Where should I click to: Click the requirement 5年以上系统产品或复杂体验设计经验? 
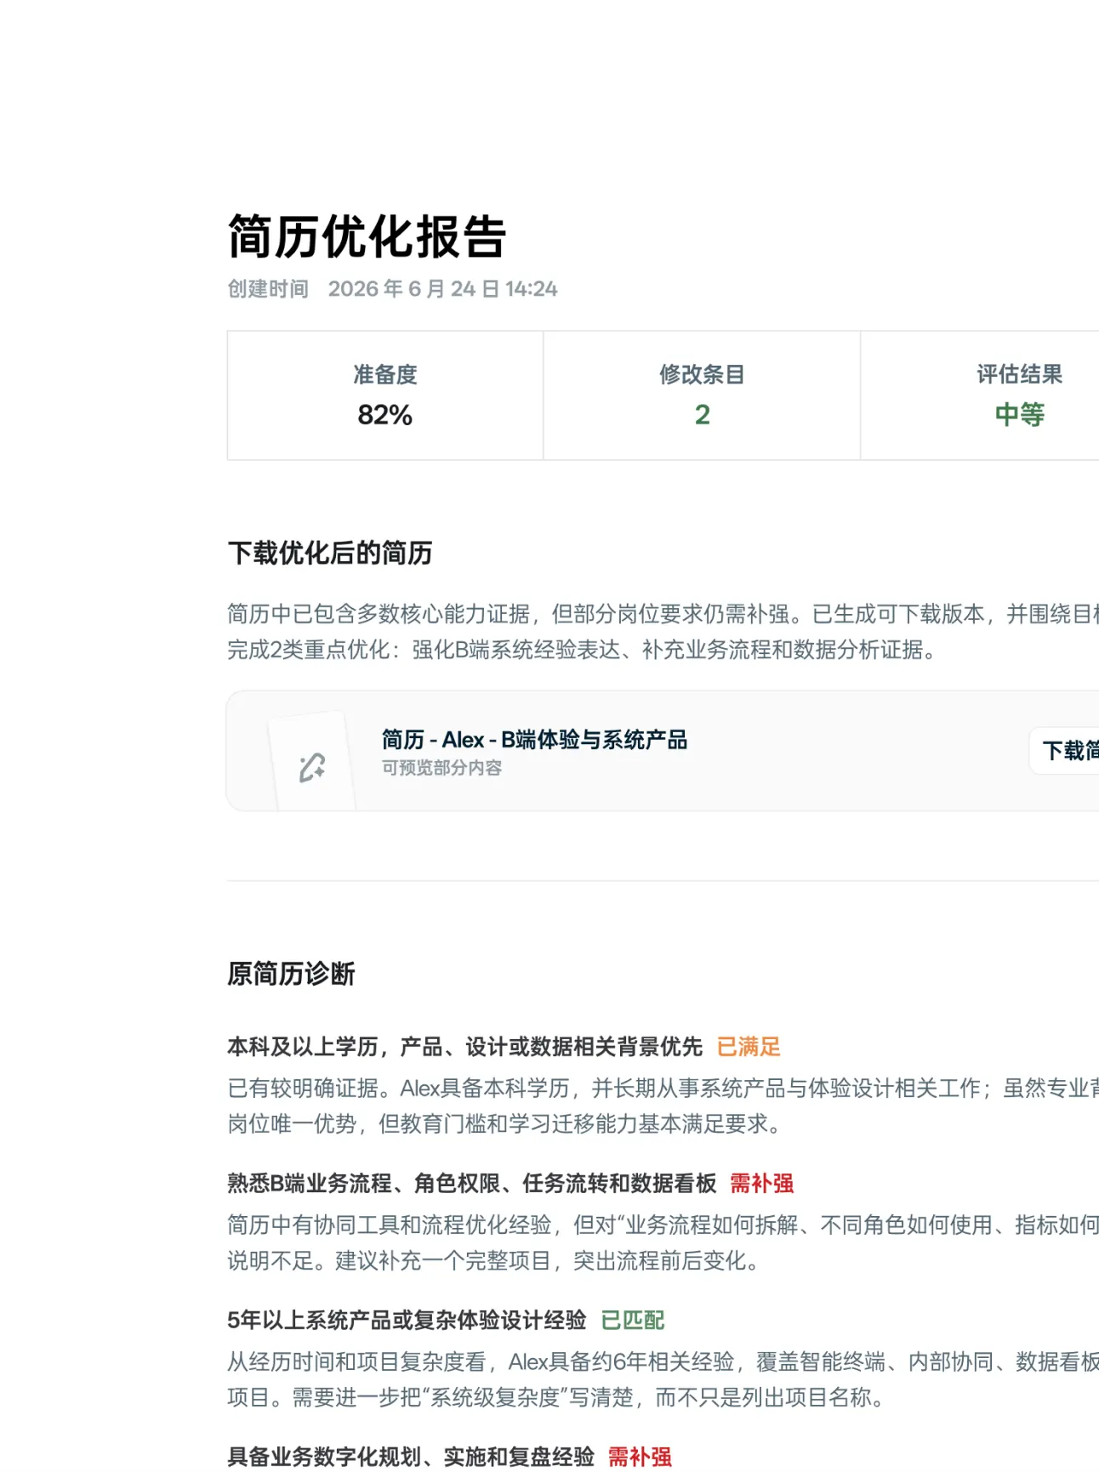(407, 1321)
